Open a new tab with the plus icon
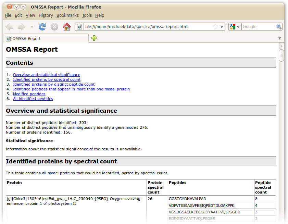The image size is (288, 224). [x=94, y=38]
